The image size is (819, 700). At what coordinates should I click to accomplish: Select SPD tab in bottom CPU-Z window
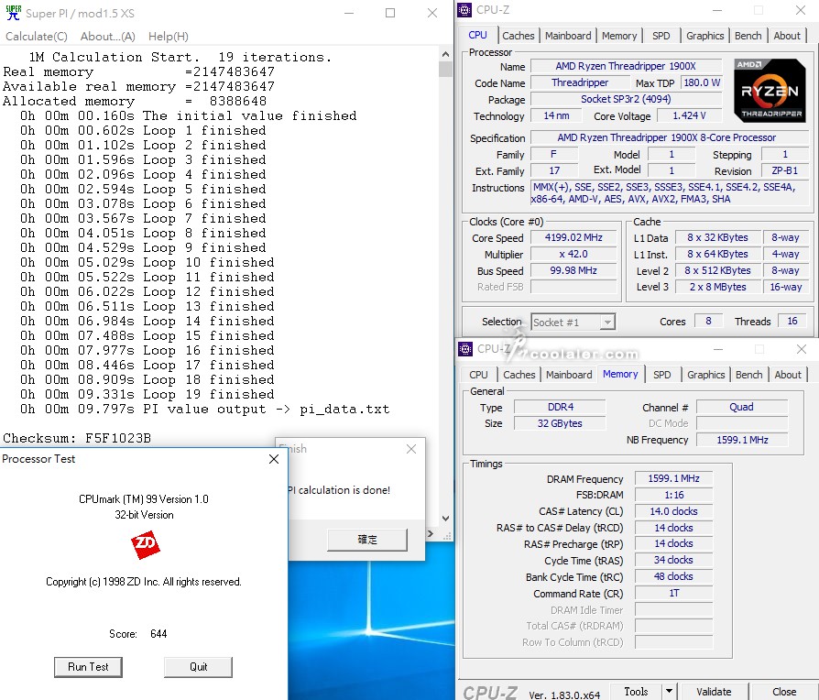coord(661,375)
